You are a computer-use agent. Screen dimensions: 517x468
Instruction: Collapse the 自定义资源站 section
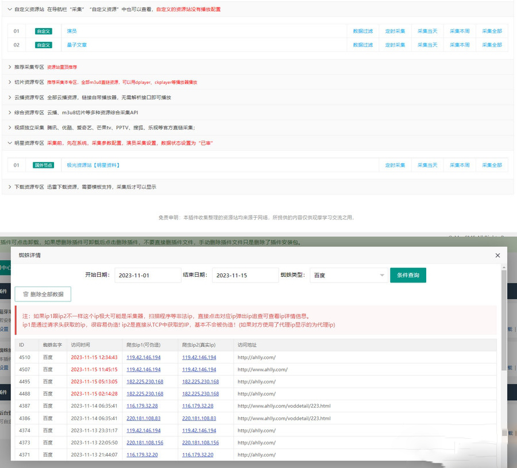click(10, 9)
